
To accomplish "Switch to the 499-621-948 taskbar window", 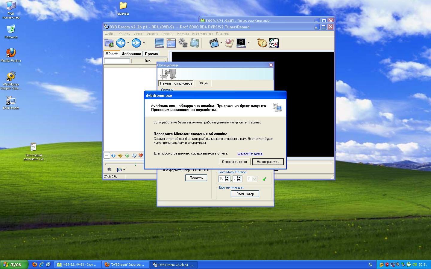I will (x=78, y=265).
